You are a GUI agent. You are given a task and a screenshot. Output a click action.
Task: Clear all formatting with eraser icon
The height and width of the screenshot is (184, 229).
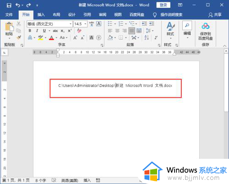coord(79,31)
